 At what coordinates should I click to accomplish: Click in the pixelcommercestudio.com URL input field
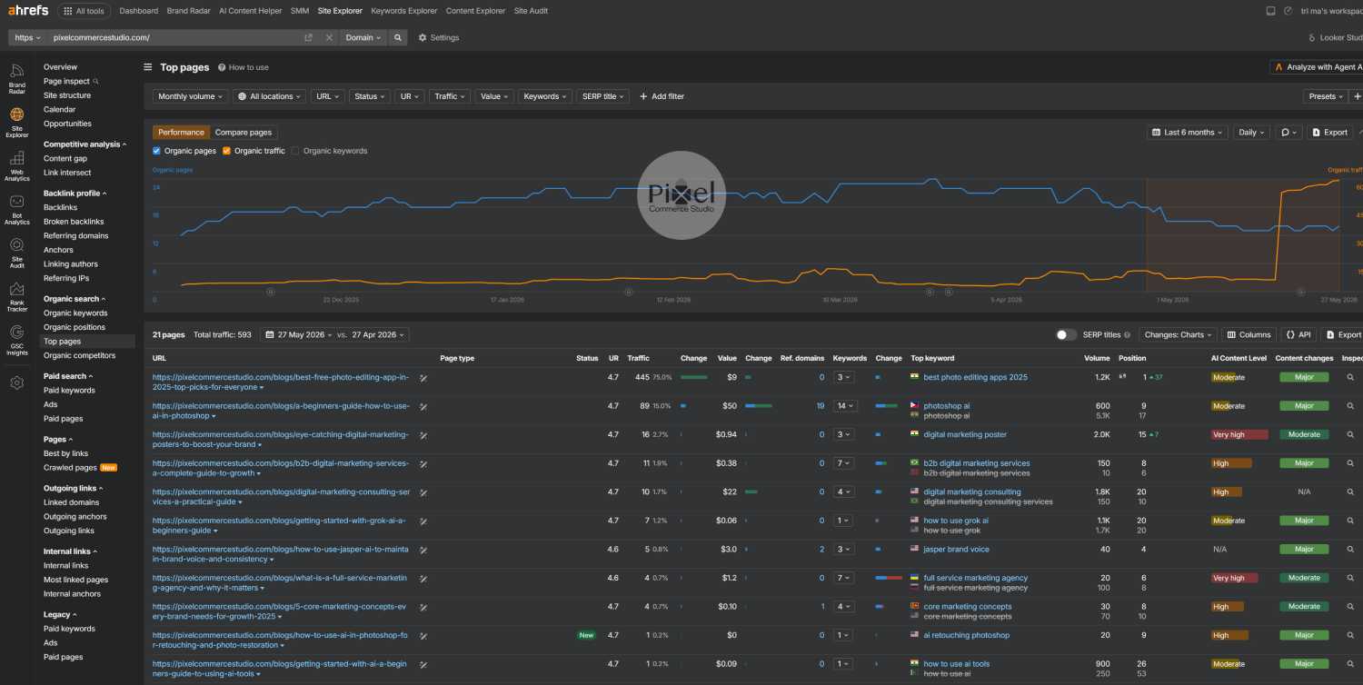(x=173, y=37)
